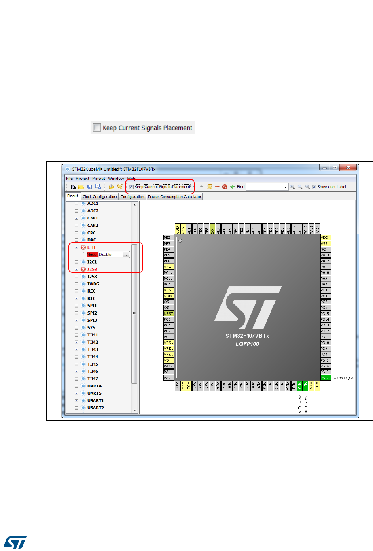373x551 pixels.
Task: Expand the CAN1 peripheral node
Action: pos(76,218)
